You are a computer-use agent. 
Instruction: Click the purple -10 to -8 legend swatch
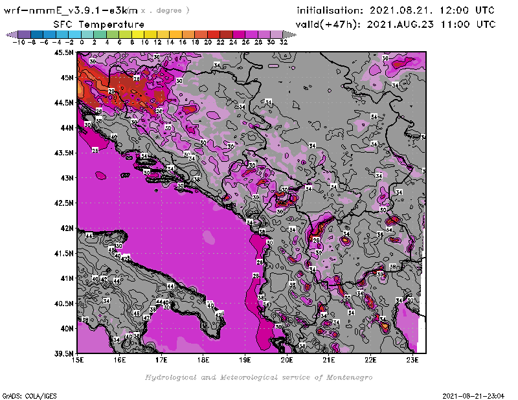point(25,34)
